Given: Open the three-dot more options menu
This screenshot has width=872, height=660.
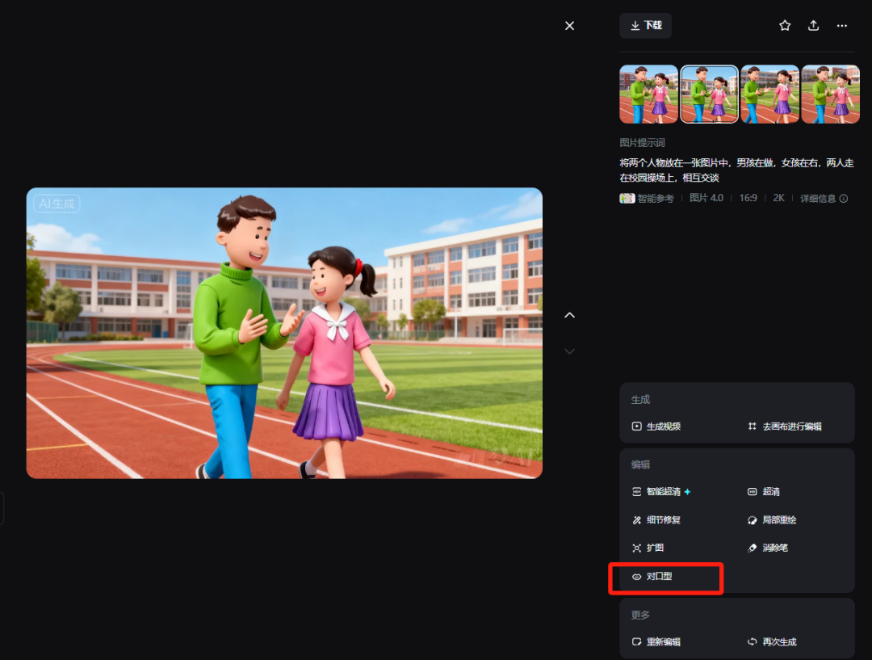Looking at the screenshot, I should pyautogui.click(x=842, y=26).
